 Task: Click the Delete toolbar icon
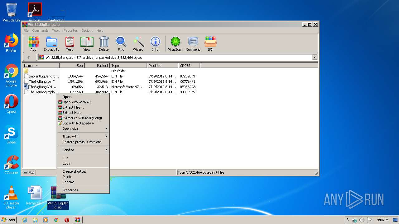(x=104, y=44)
